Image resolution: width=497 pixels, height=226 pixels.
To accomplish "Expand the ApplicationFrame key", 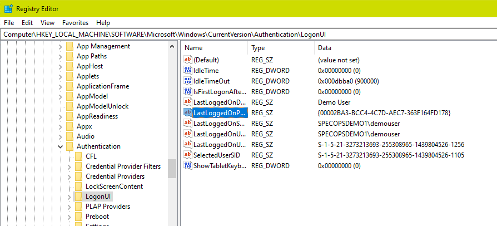I will pyautogui.click(x=60, y=87).
